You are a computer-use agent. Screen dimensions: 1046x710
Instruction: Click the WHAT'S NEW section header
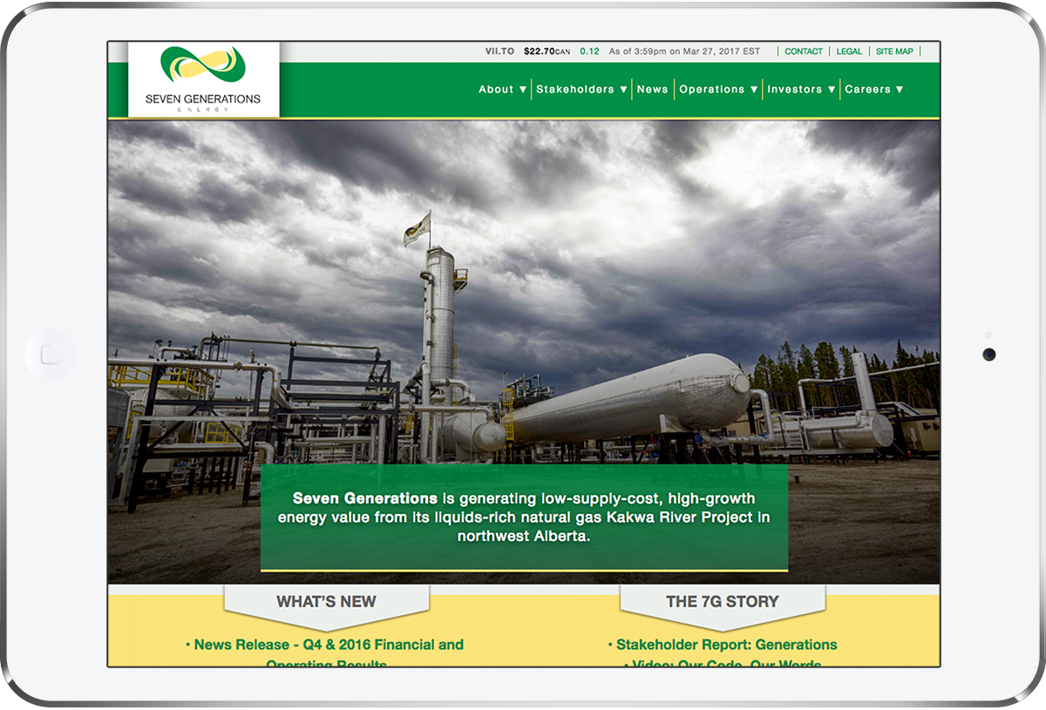(327, 601)
